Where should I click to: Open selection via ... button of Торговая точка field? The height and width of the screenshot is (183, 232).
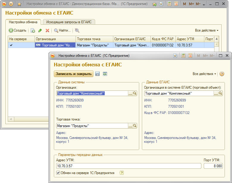130,126
